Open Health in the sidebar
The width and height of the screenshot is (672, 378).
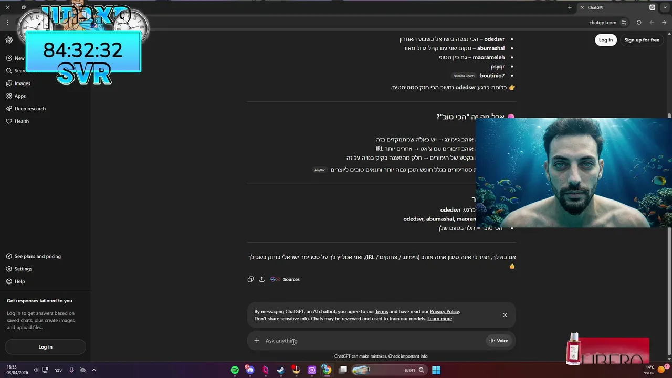pyautogui.click(x=22, y=121)
